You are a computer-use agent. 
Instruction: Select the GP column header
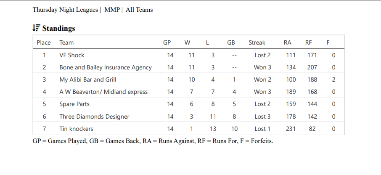click(x=167, y=42)
